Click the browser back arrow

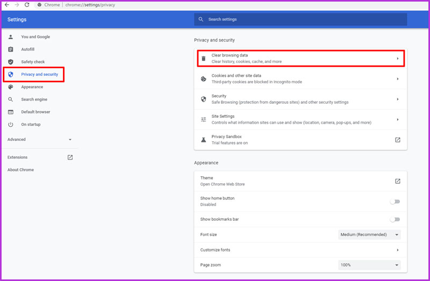6,5
